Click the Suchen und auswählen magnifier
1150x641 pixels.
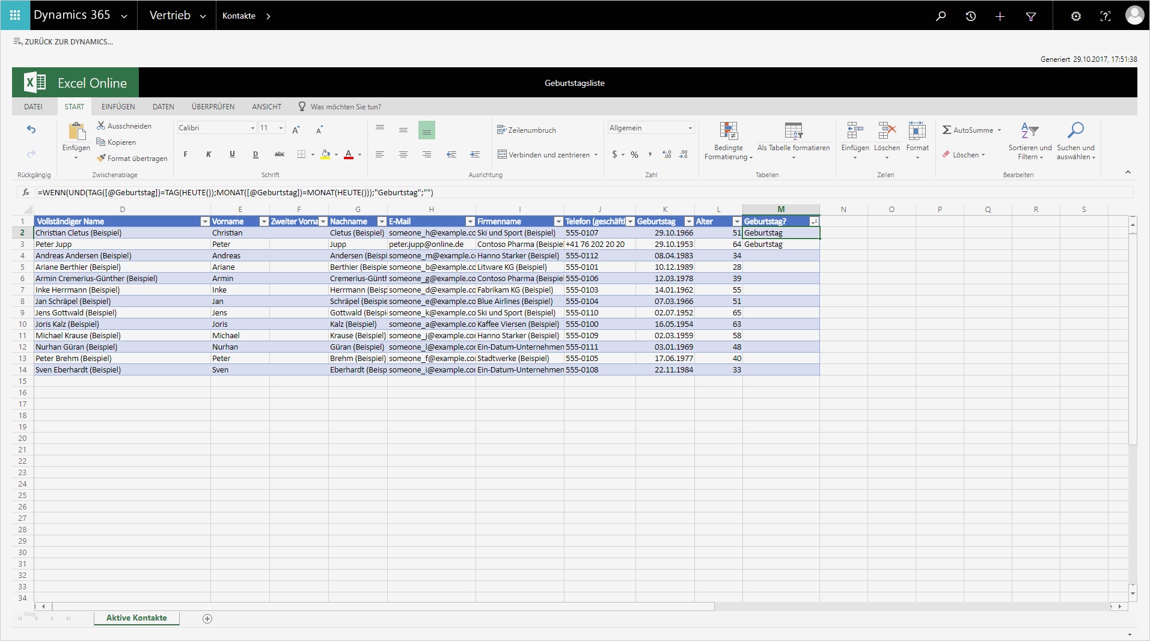tap(1075, 131)
